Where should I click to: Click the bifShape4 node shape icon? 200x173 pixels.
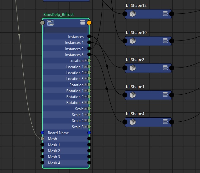tap(133, 122)
